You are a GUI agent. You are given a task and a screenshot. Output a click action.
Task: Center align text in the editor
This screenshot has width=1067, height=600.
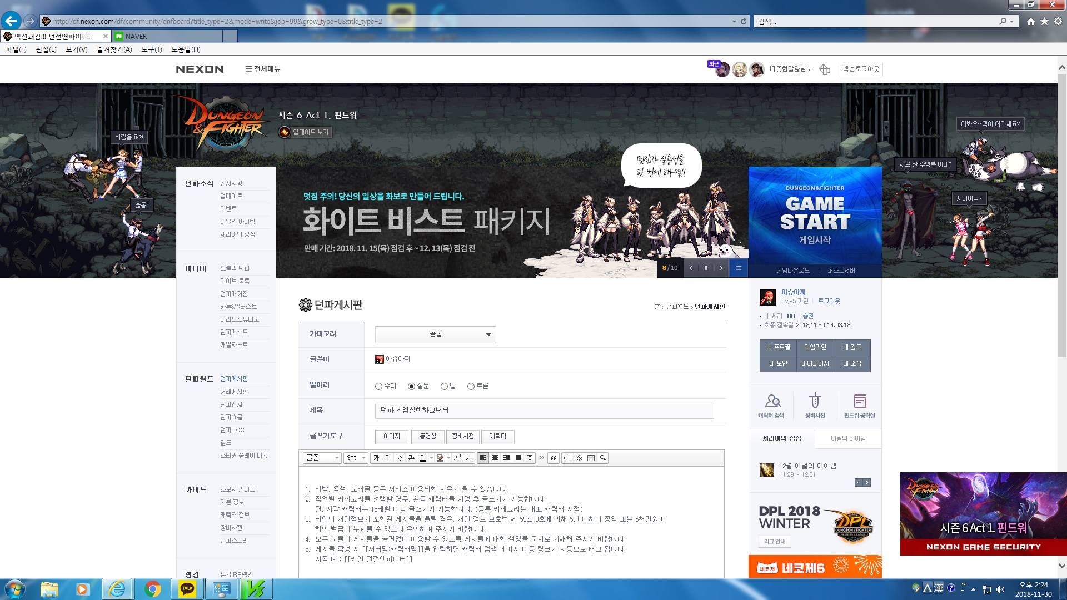(495, 458)
